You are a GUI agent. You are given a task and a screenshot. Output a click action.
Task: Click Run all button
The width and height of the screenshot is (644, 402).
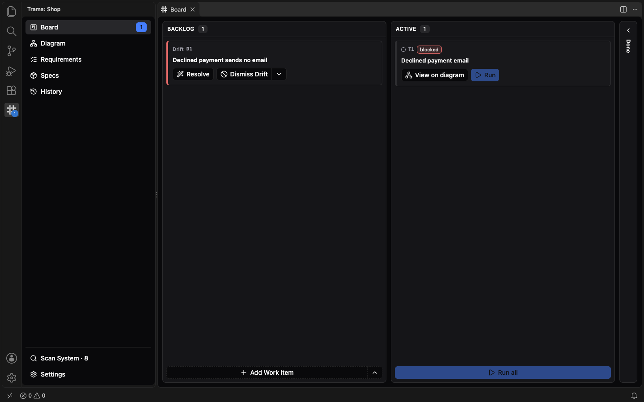point(503,373)
